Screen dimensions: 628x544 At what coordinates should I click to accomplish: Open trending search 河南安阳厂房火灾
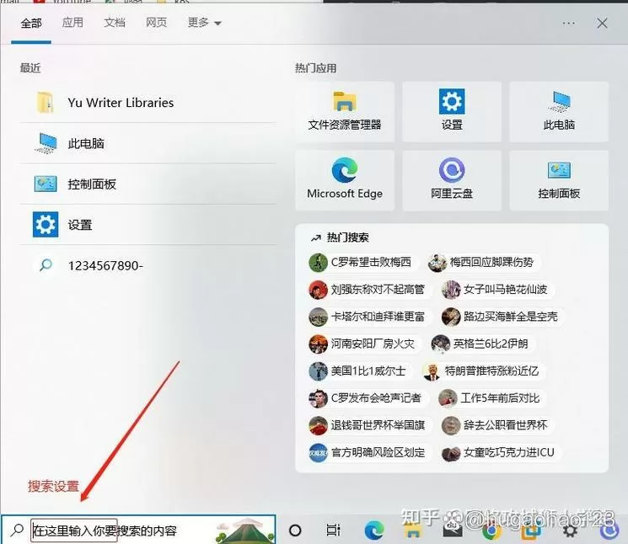tap(363, 344)
